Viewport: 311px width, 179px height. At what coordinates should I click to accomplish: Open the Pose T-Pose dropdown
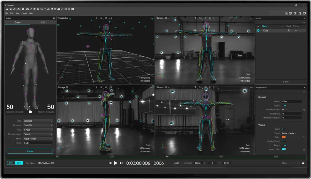pos(38,129)
